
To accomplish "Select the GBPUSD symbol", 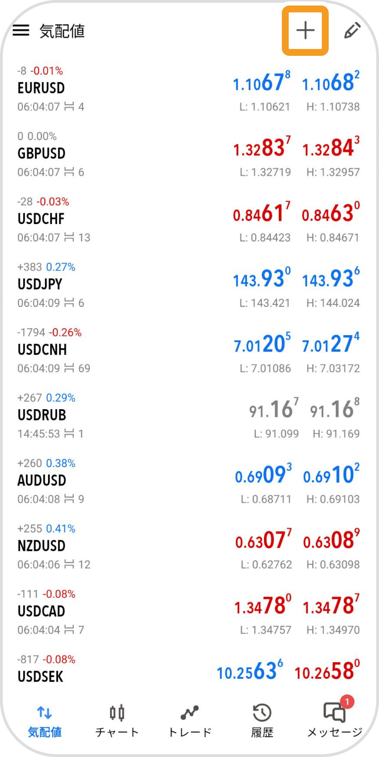I will click(x=41, y=153).
